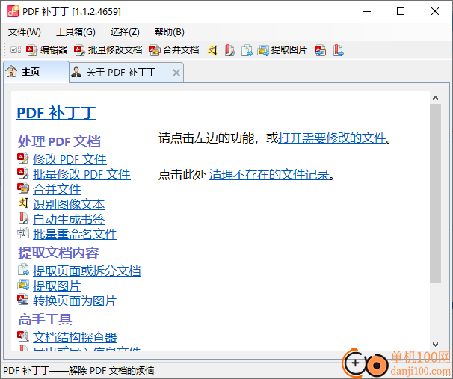Click the icon beside 提取页面或拆分文档
Screen dimensions: 453x379
[23, 270]
